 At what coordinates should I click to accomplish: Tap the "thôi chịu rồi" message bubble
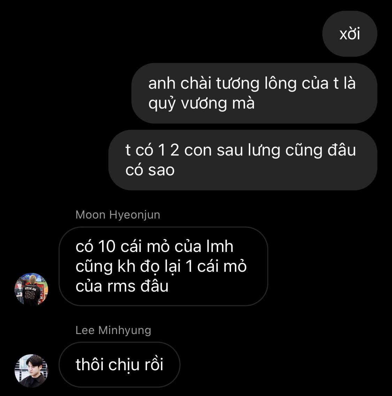coord(120,364)
